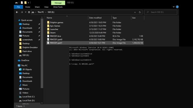This screenshot has width=193, height=108.
Task: Sort by Size column header
Action: click(x=134, y=18)
